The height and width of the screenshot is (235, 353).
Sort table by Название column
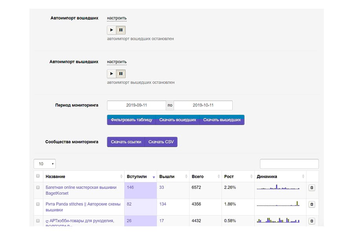[84, 177]
